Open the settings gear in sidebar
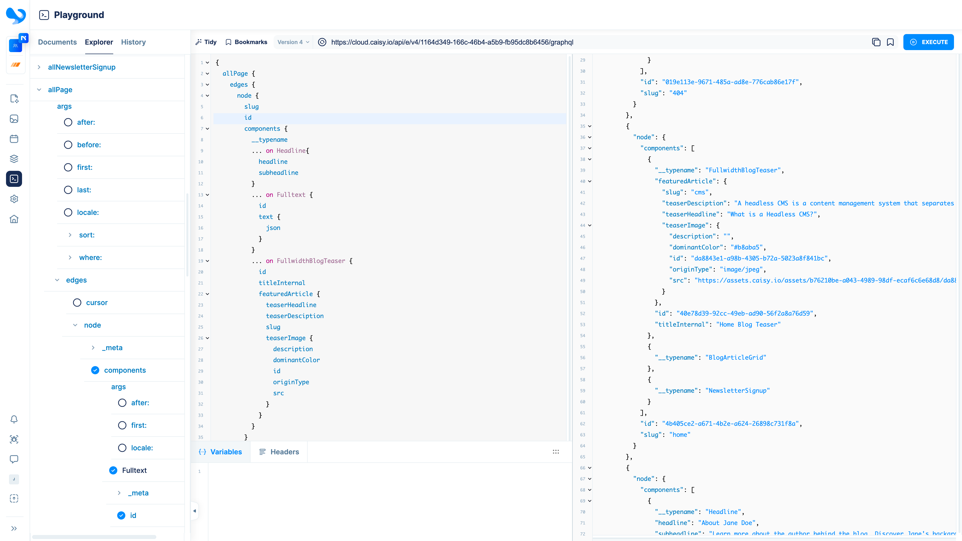The height and width of the screenshot is (541, 962). pos(14,199)
